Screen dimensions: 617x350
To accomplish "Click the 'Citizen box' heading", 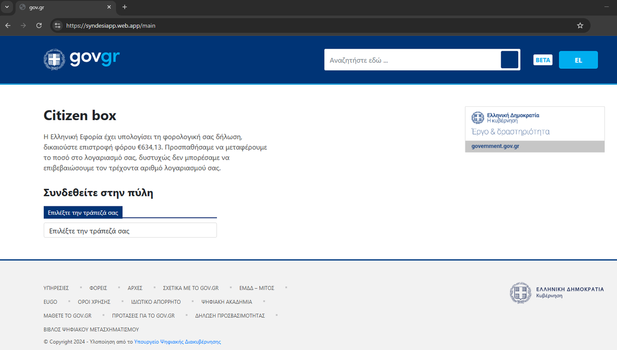I will [x=80, y=115].
